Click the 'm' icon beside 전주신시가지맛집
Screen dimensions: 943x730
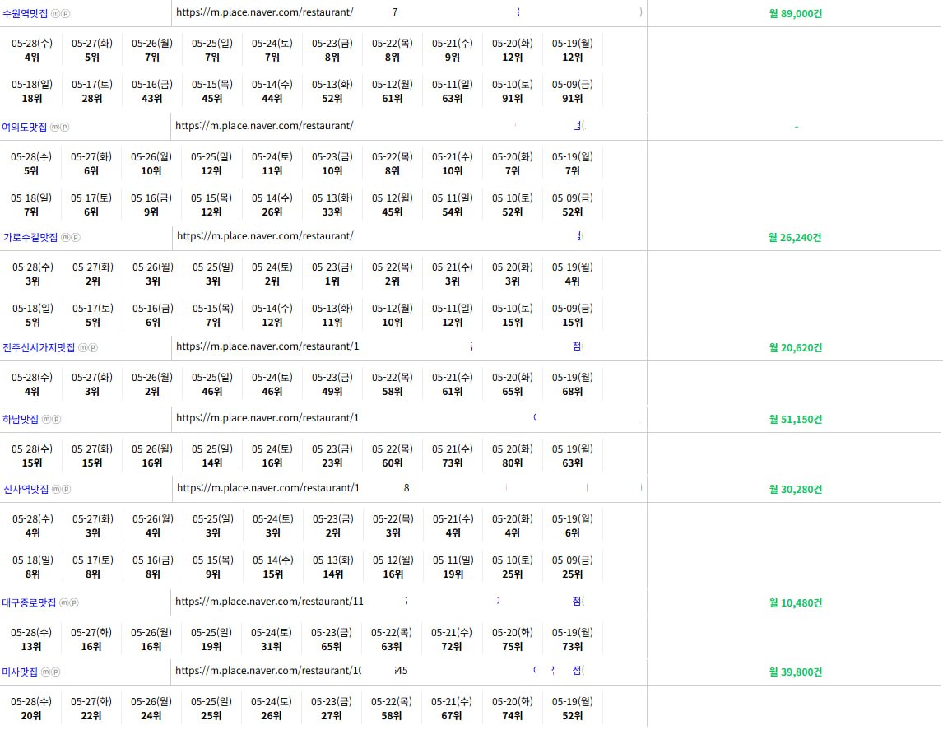coord(82,348)
